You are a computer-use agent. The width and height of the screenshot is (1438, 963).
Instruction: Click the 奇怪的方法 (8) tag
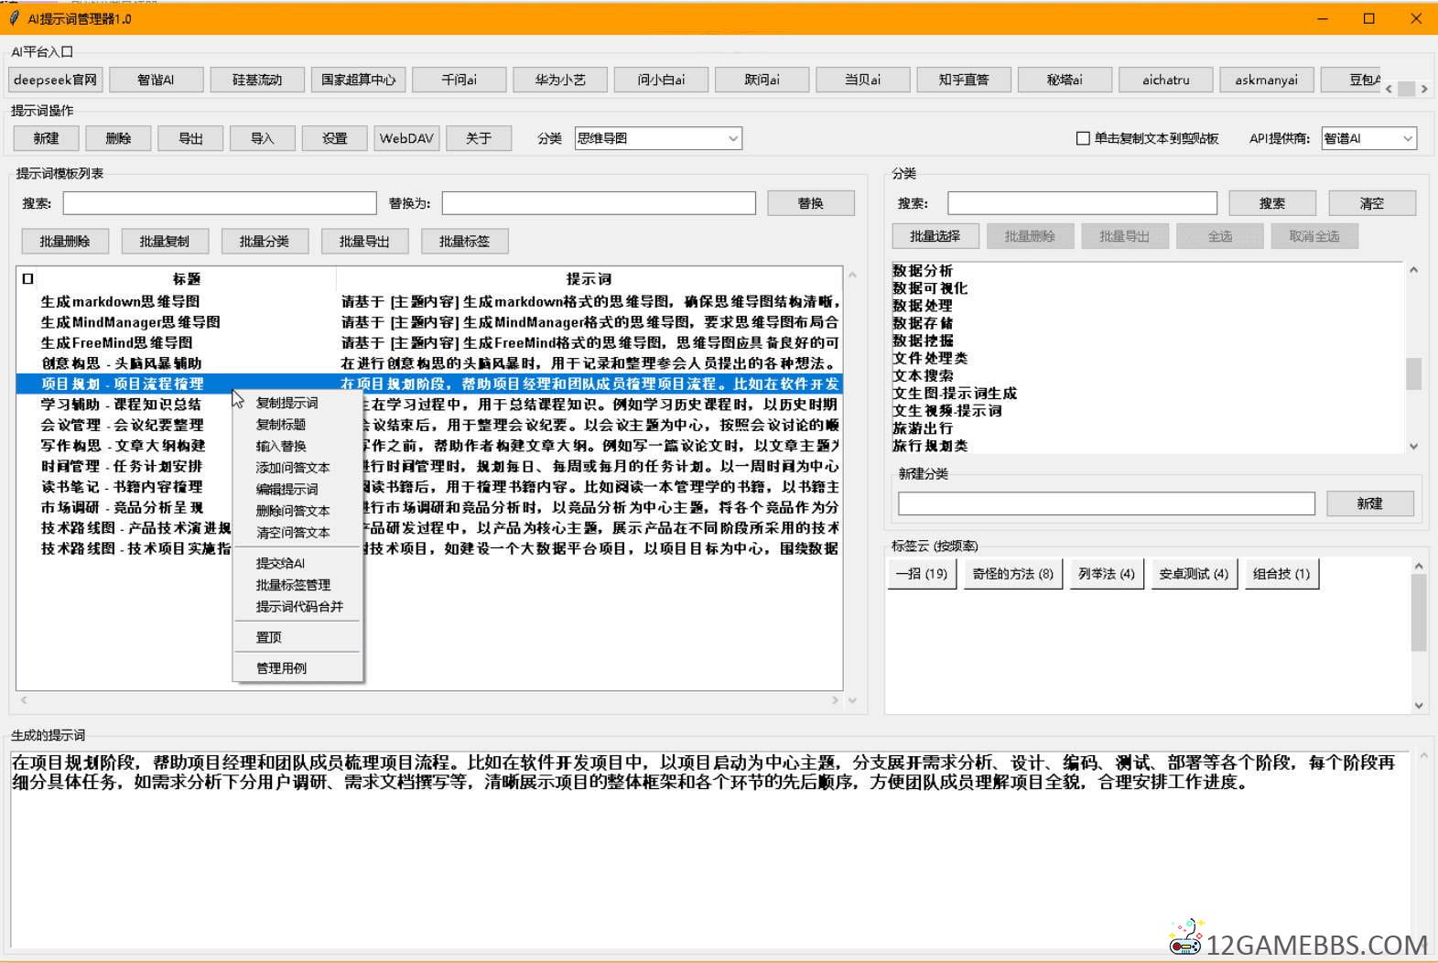[x=1012, y=574]
